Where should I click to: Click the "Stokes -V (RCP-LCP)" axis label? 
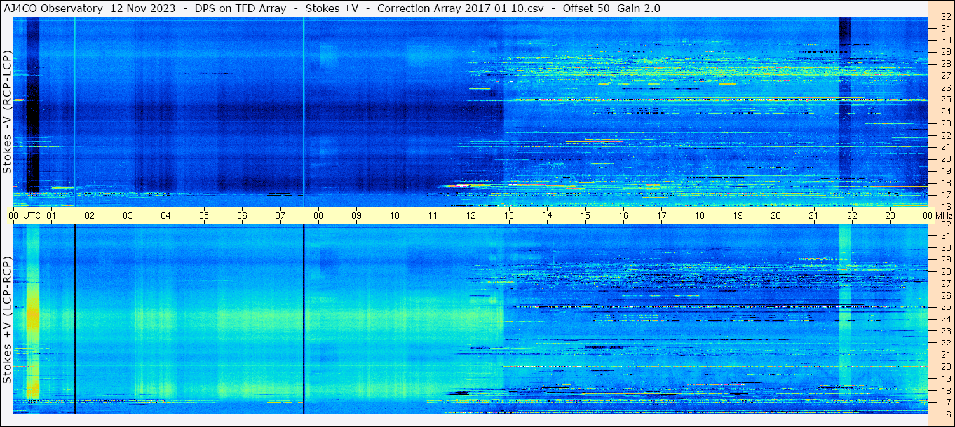click(7, 112)
